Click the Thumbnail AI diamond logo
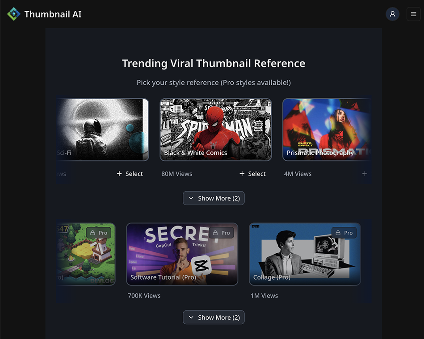This screenshot has width=424, height=339. [x=14, y=14]
